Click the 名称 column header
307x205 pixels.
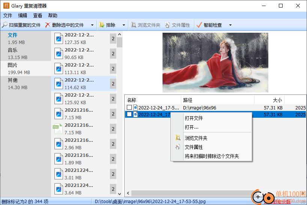click(x=153, y=100)
